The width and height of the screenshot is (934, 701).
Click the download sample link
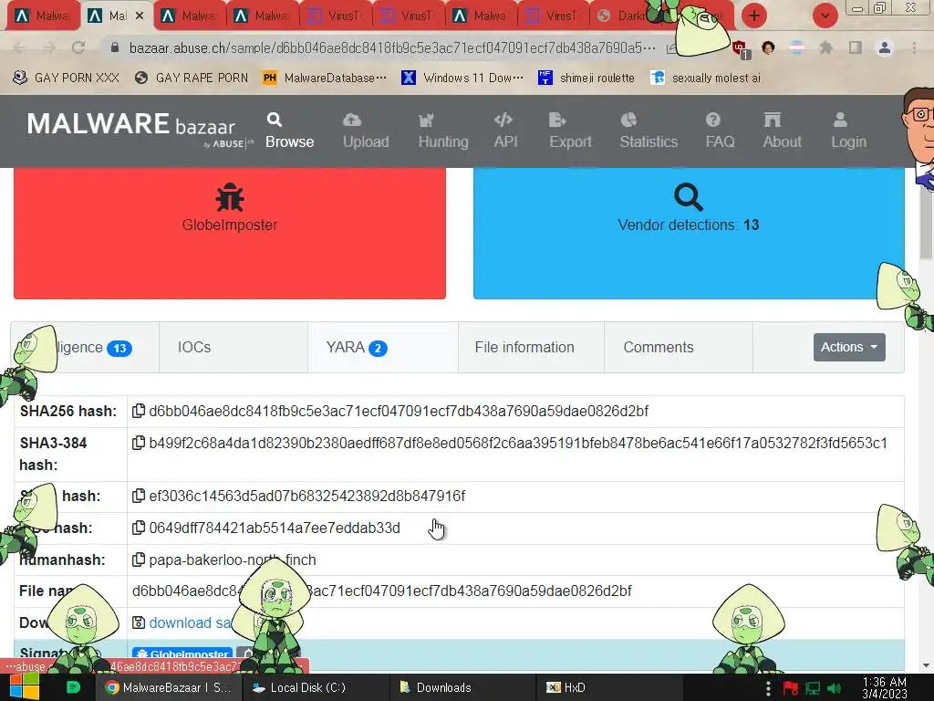[x=190, y=623]
